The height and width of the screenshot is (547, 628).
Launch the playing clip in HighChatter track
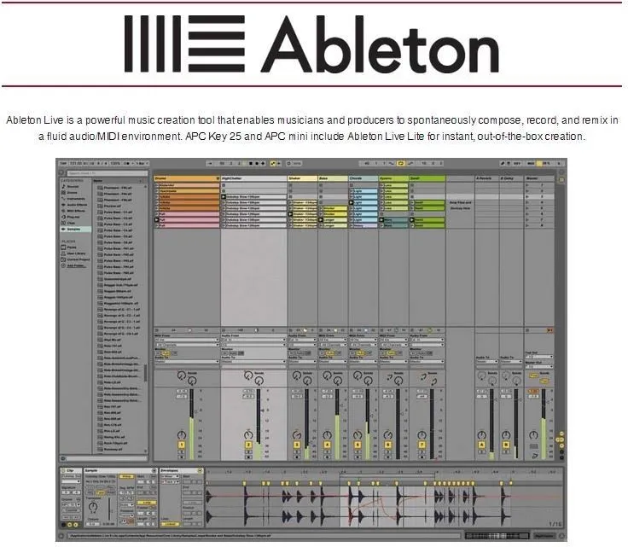tap(224, 196)
